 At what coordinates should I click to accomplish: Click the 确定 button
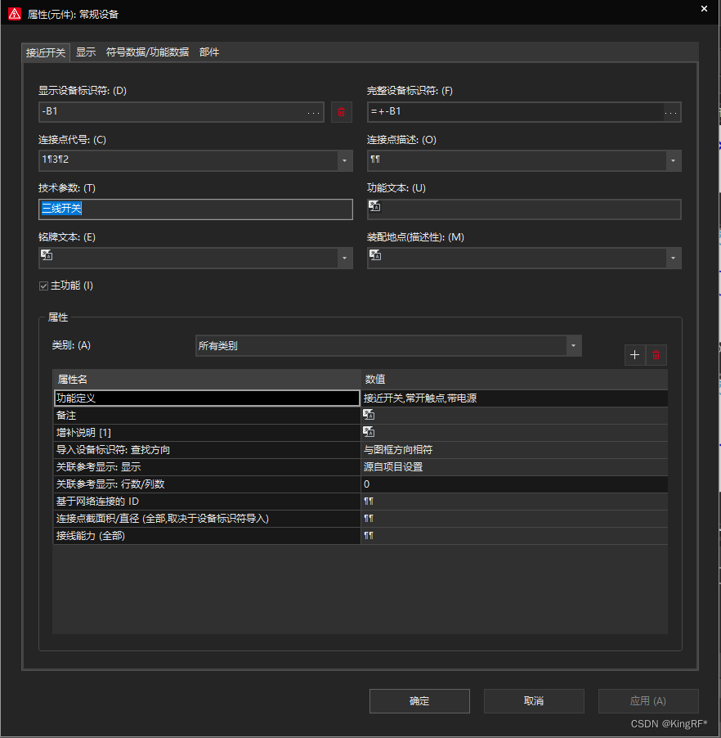419,701
